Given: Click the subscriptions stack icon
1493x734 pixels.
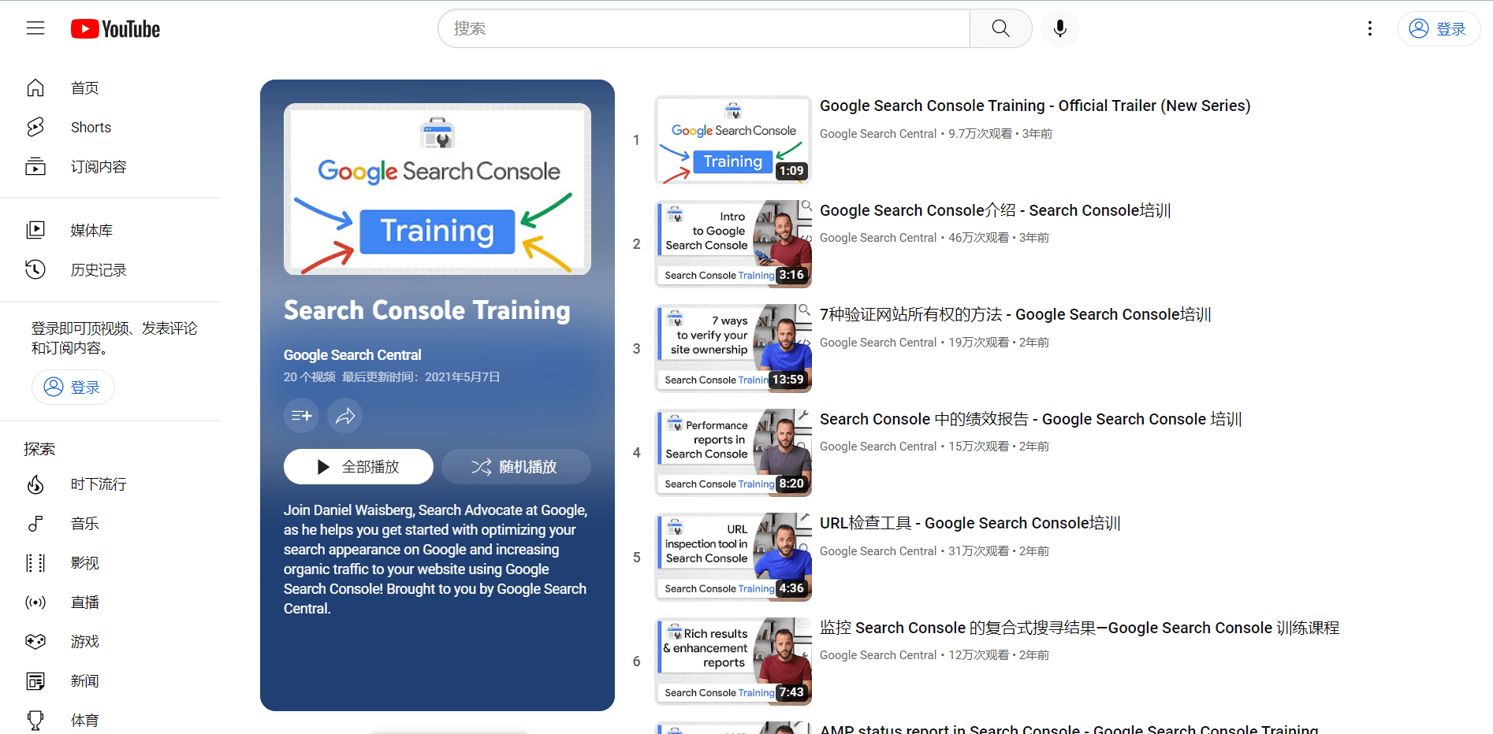Looking at the screenshot, I should (35, 166).
